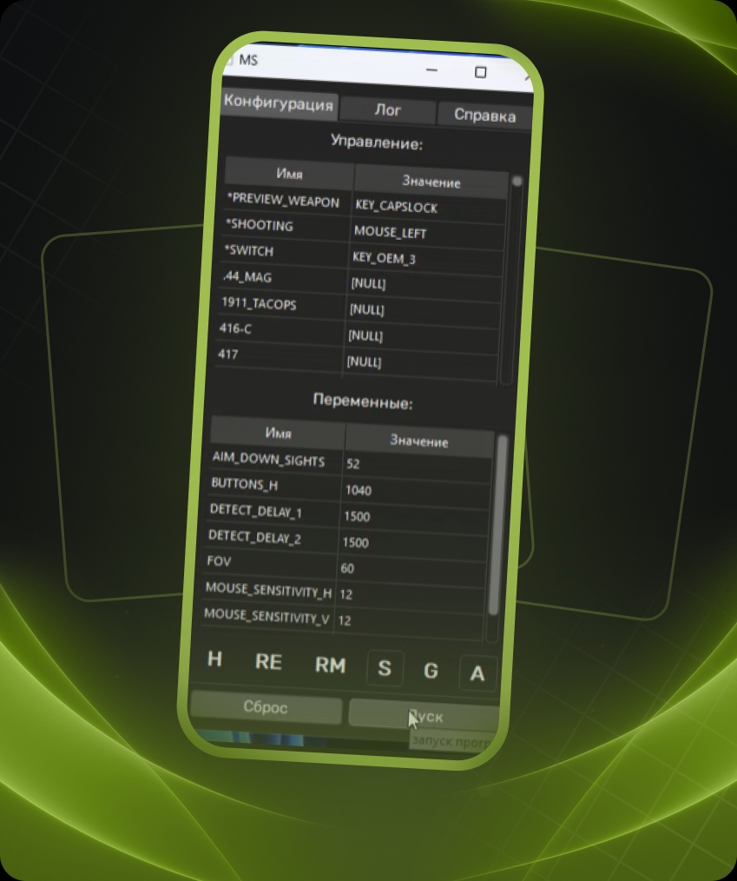Toggle the S button

click(x=385, y=668)
